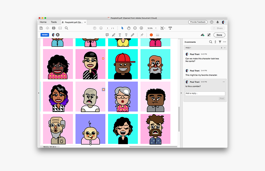Select the sticky note comment tool
265x171 pixels.
107,35
